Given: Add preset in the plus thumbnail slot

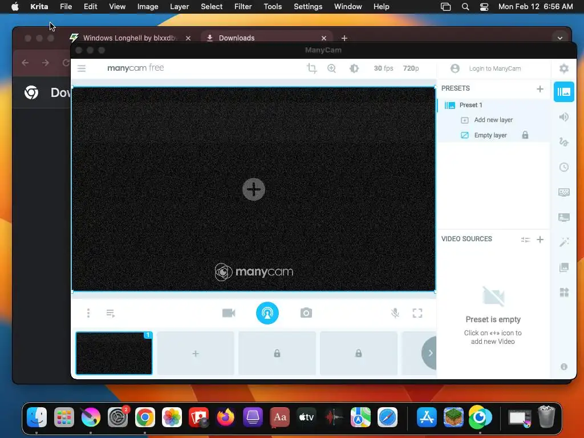Looking at the screenshot, I should pos(196,353).
